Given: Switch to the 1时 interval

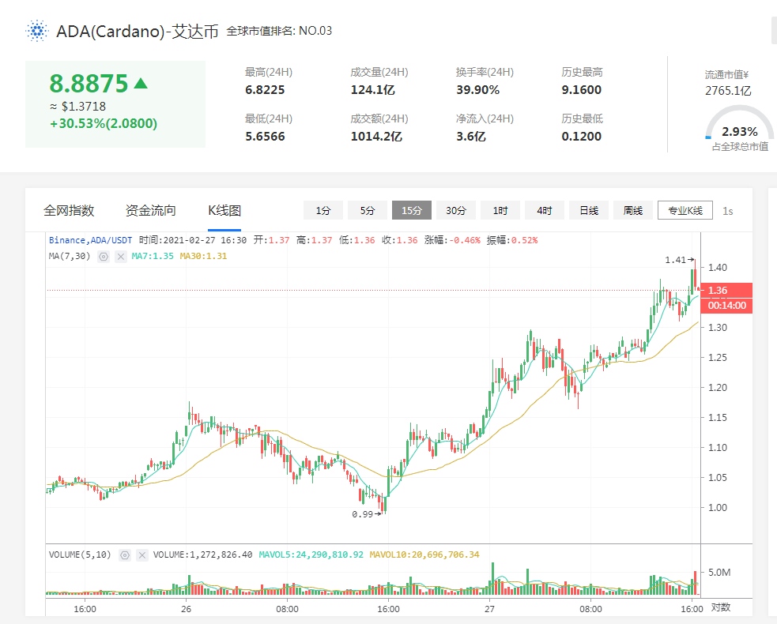Looking at the screenshot, I should (x=500, y=210).
